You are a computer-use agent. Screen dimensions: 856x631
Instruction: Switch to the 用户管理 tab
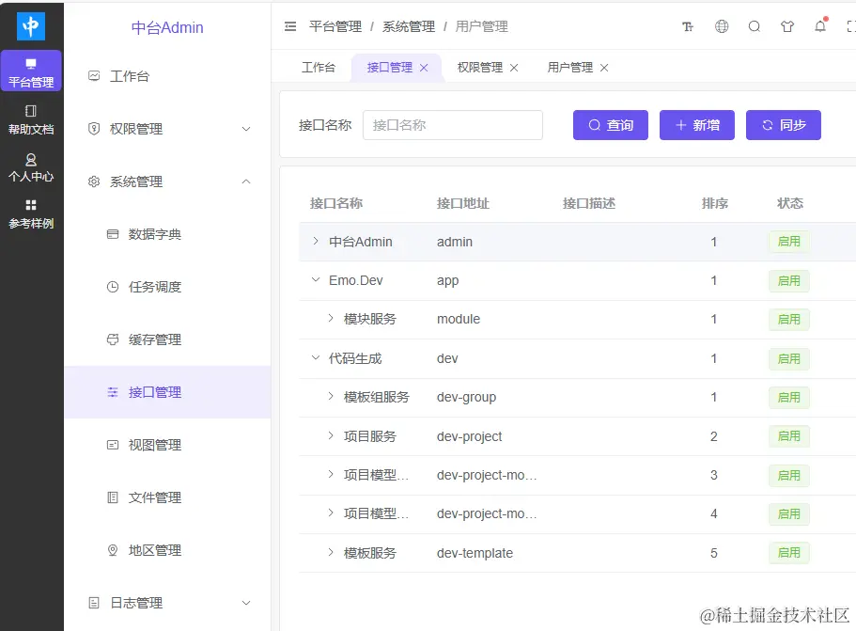pos(570,67)
